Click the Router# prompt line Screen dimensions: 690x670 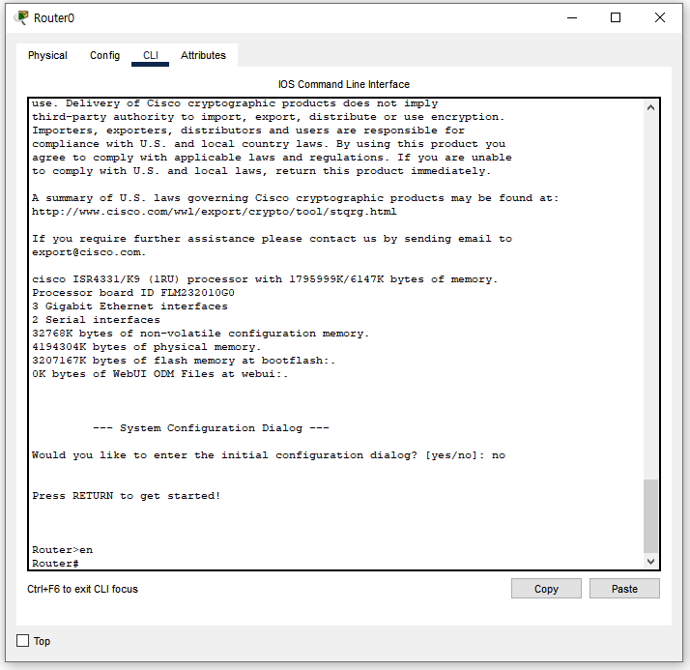[x=55, y=564]
